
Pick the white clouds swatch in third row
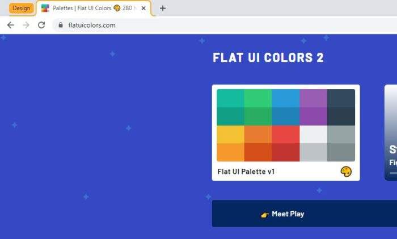click(313, 135)
